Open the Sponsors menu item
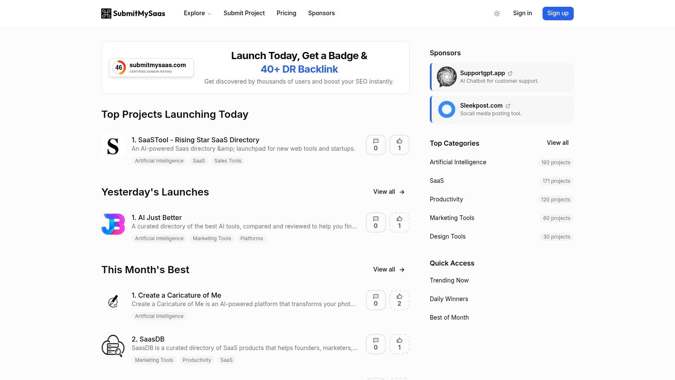 click(x=321, y=13)
